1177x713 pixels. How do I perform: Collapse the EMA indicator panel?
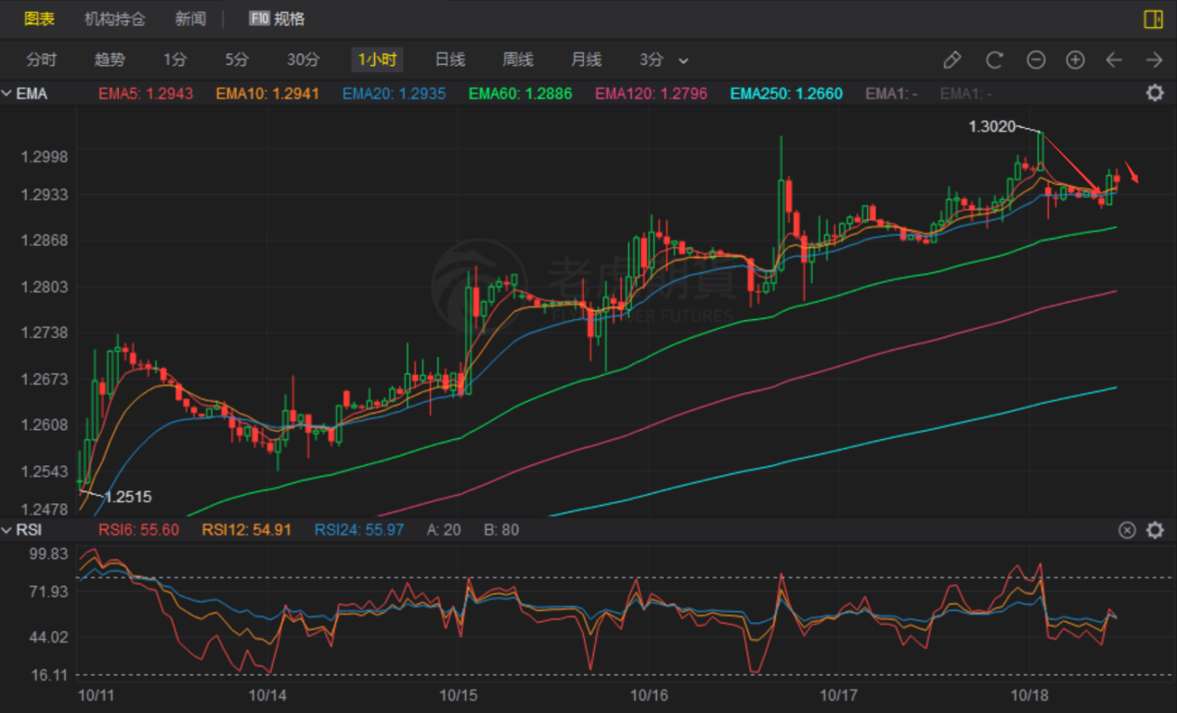(6, 94)
